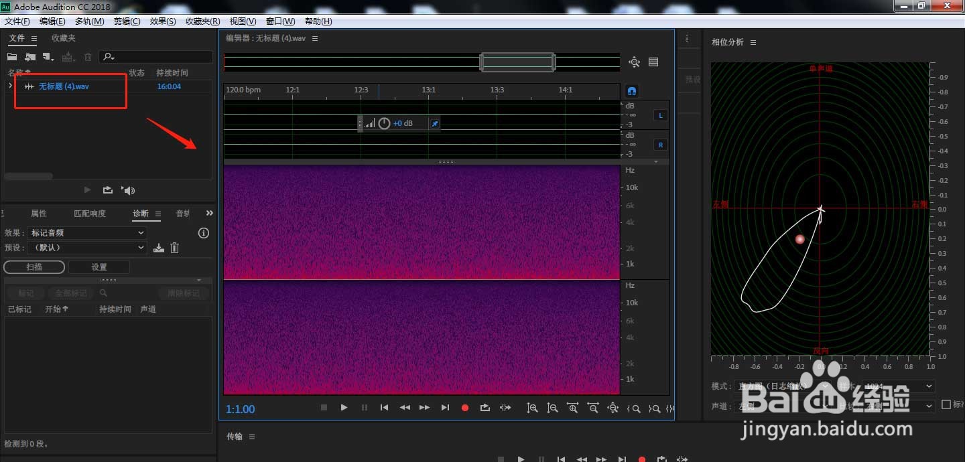Image resolution: width=965 pixels, height=462 pixels.
Task: Toggle loop playback in the editor transport
Action: [x=485, y=407]
